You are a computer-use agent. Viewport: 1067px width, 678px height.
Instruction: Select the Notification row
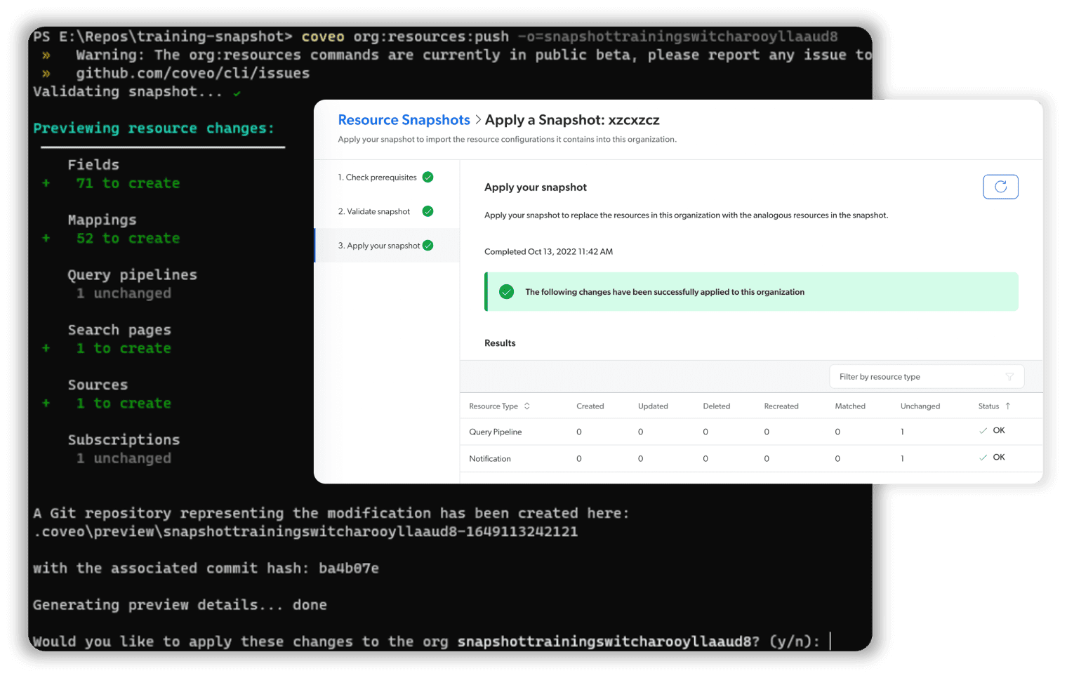pos(751,458)
